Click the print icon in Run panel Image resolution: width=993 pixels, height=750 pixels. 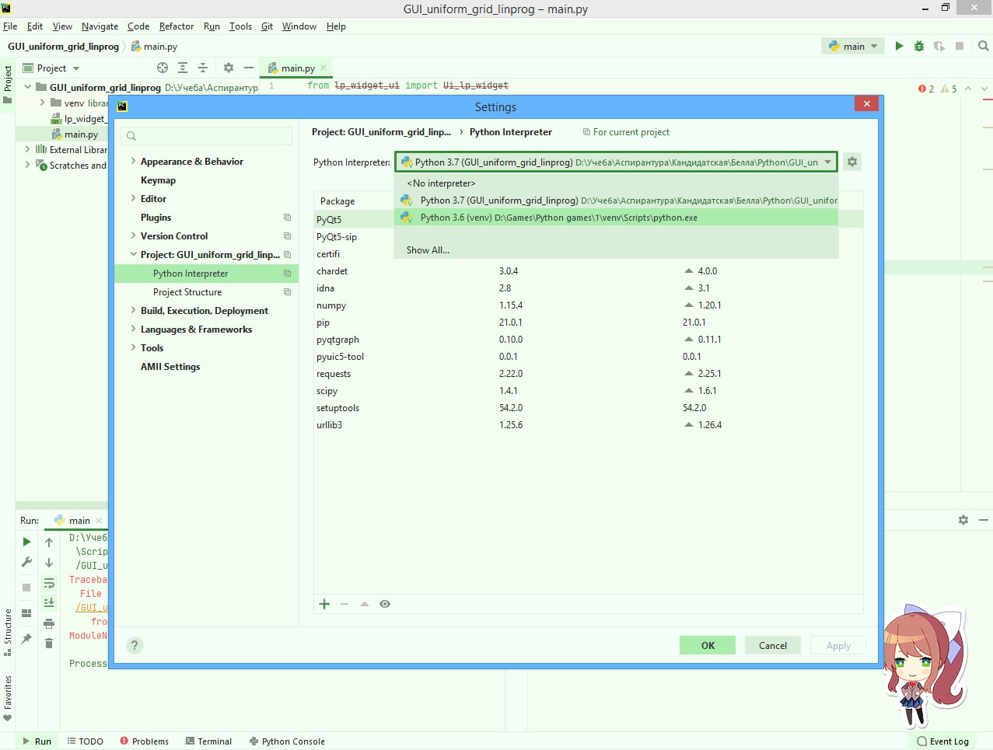pos(49,623)
